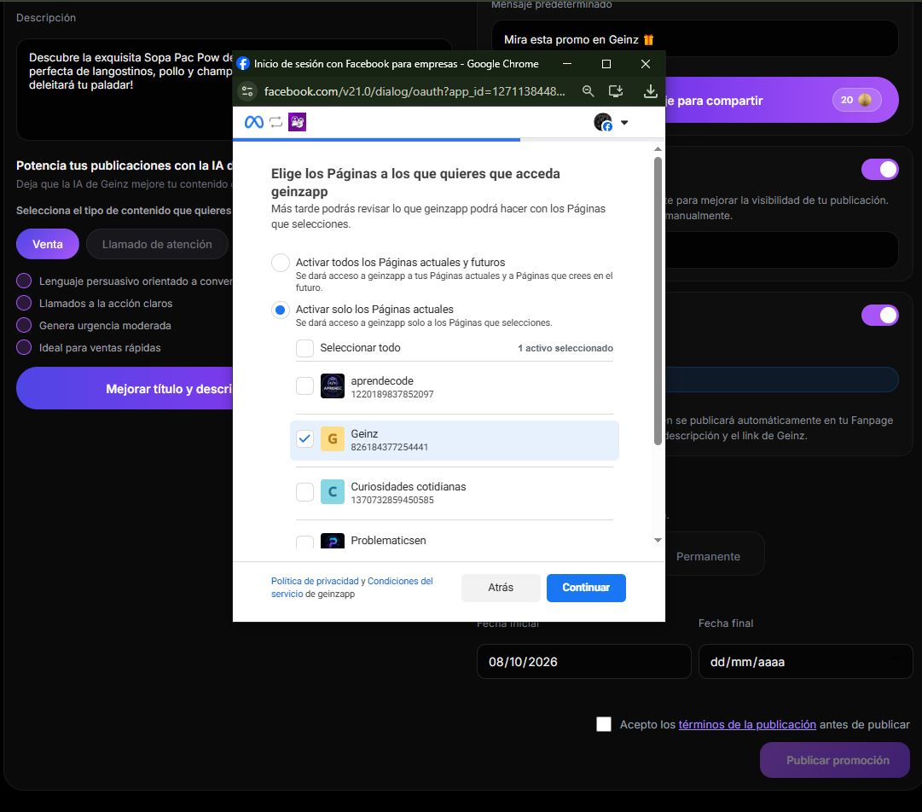Click the share message button with coin badge
The width and height of the screenshot is (922, 812).
(x=781, y=100)
